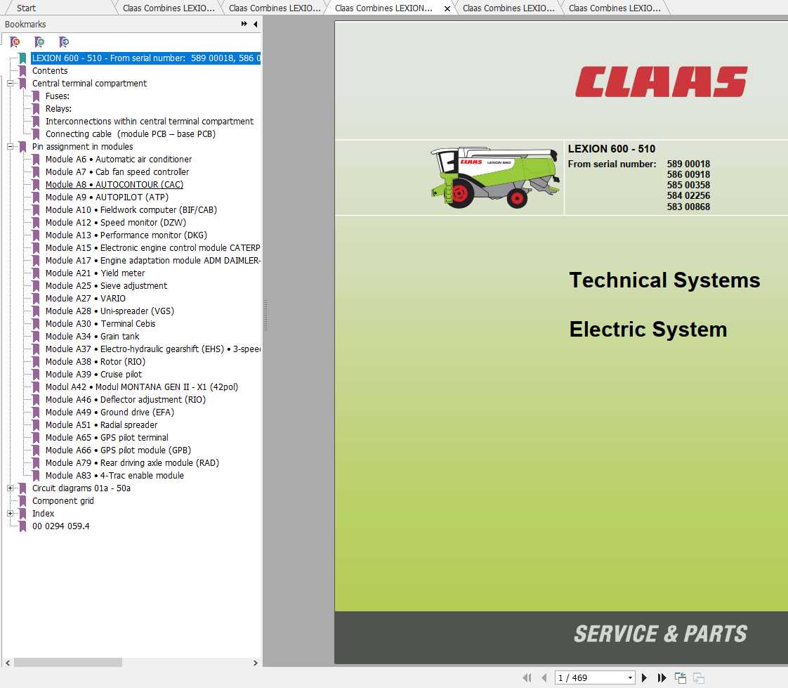
Task: Go to the next page
Action: 645,677
